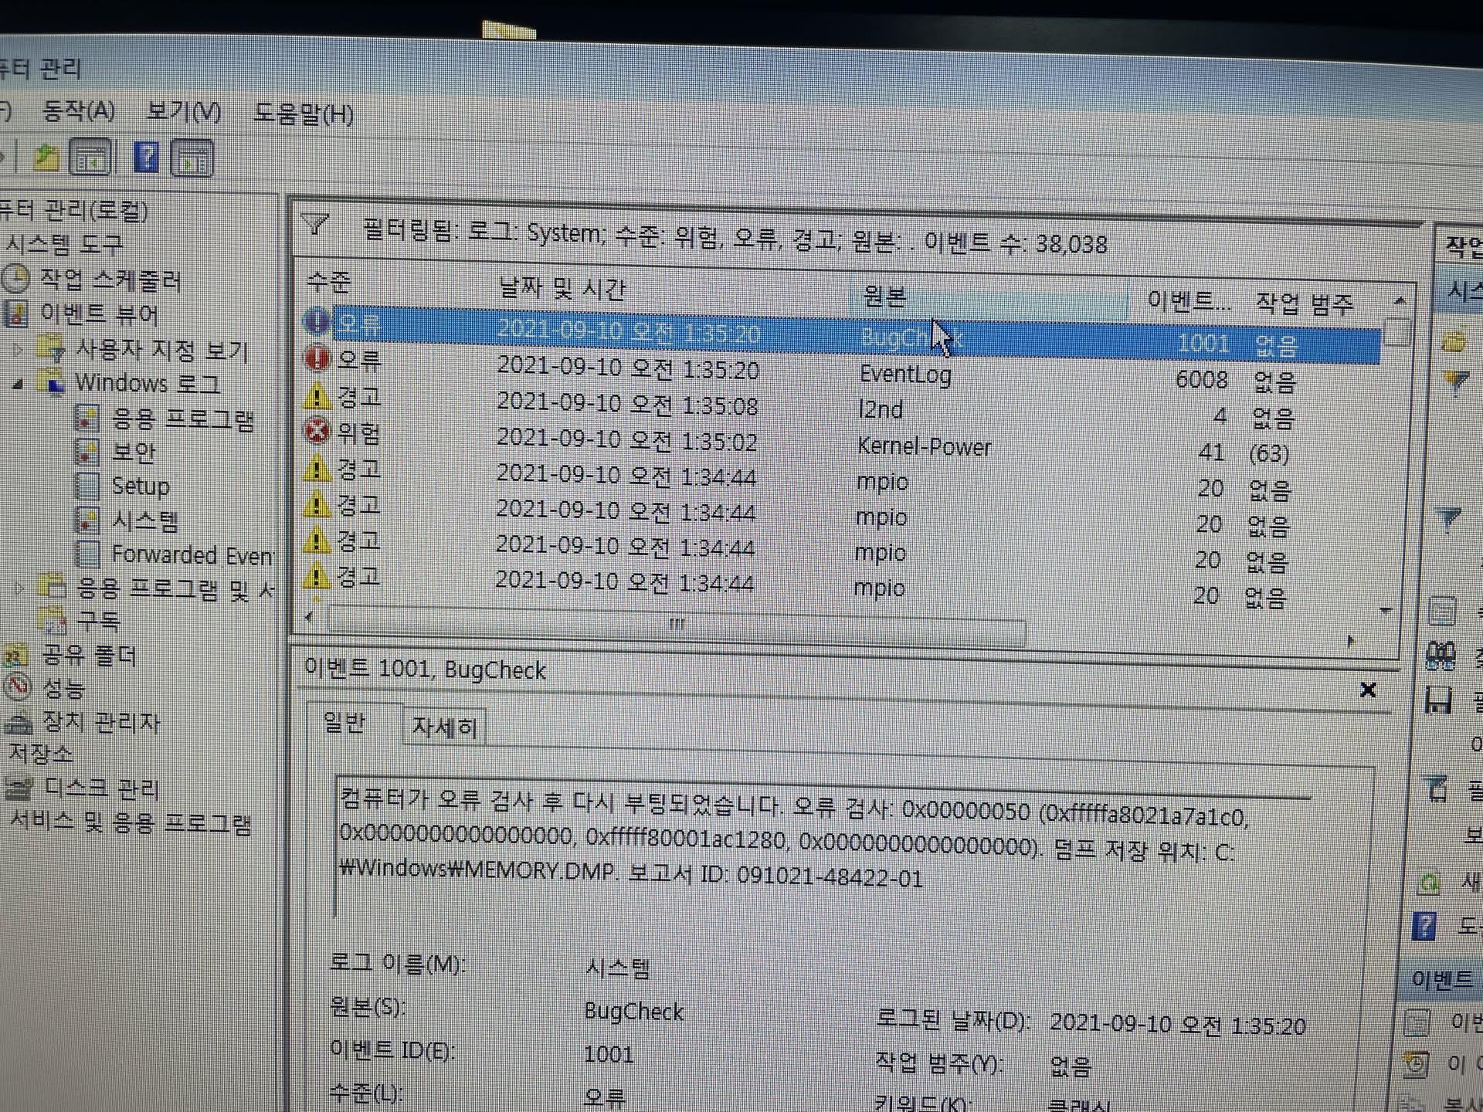Open the 보기(V) menu
Image resolution: width=1483 pixels, height=1112 pixels.
point(183,113)
